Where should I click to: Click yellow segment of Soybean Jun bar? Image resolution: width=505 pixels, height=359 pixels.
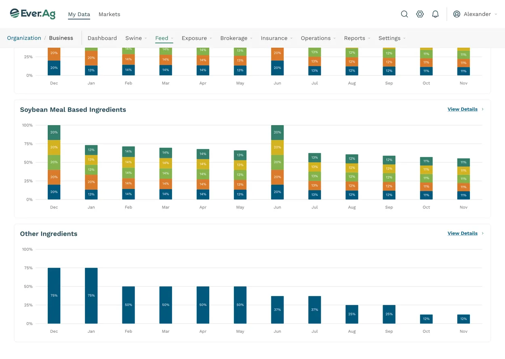pos(278,147)
